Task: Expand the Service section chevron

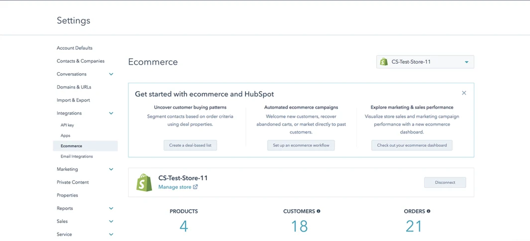Action: click(x=111, y=234)
